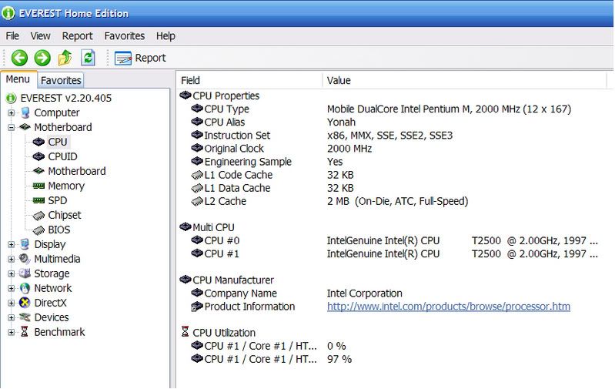Viewport: 615px width, 389px height.
Task: Select the CPU #1 row under Multi CPU
Action: (x=395, y=254)
